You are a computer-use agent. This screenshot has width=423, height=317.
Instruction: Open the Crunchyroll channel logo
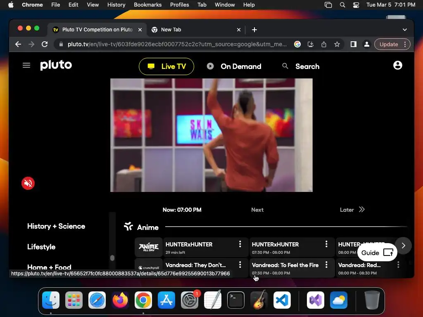[x=149, y=267]
